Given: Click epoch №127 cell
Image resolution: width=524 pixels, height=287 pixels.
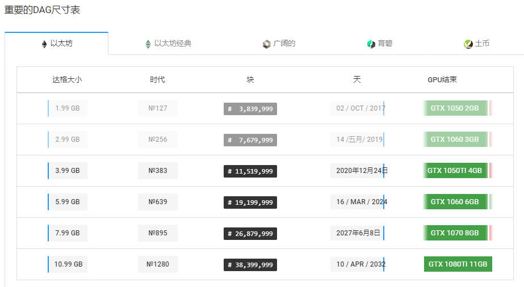Looking at the screenshot, I should 158,108.
